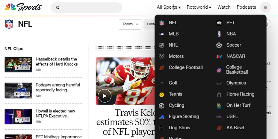
Task: Click the NASCAR stripes icon
Action: pyautogui.click(x=219, y=56)
